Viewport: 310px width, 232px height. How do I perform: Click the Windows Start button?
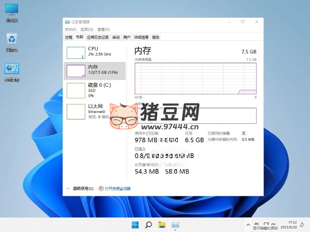click(x=135, y=225)
